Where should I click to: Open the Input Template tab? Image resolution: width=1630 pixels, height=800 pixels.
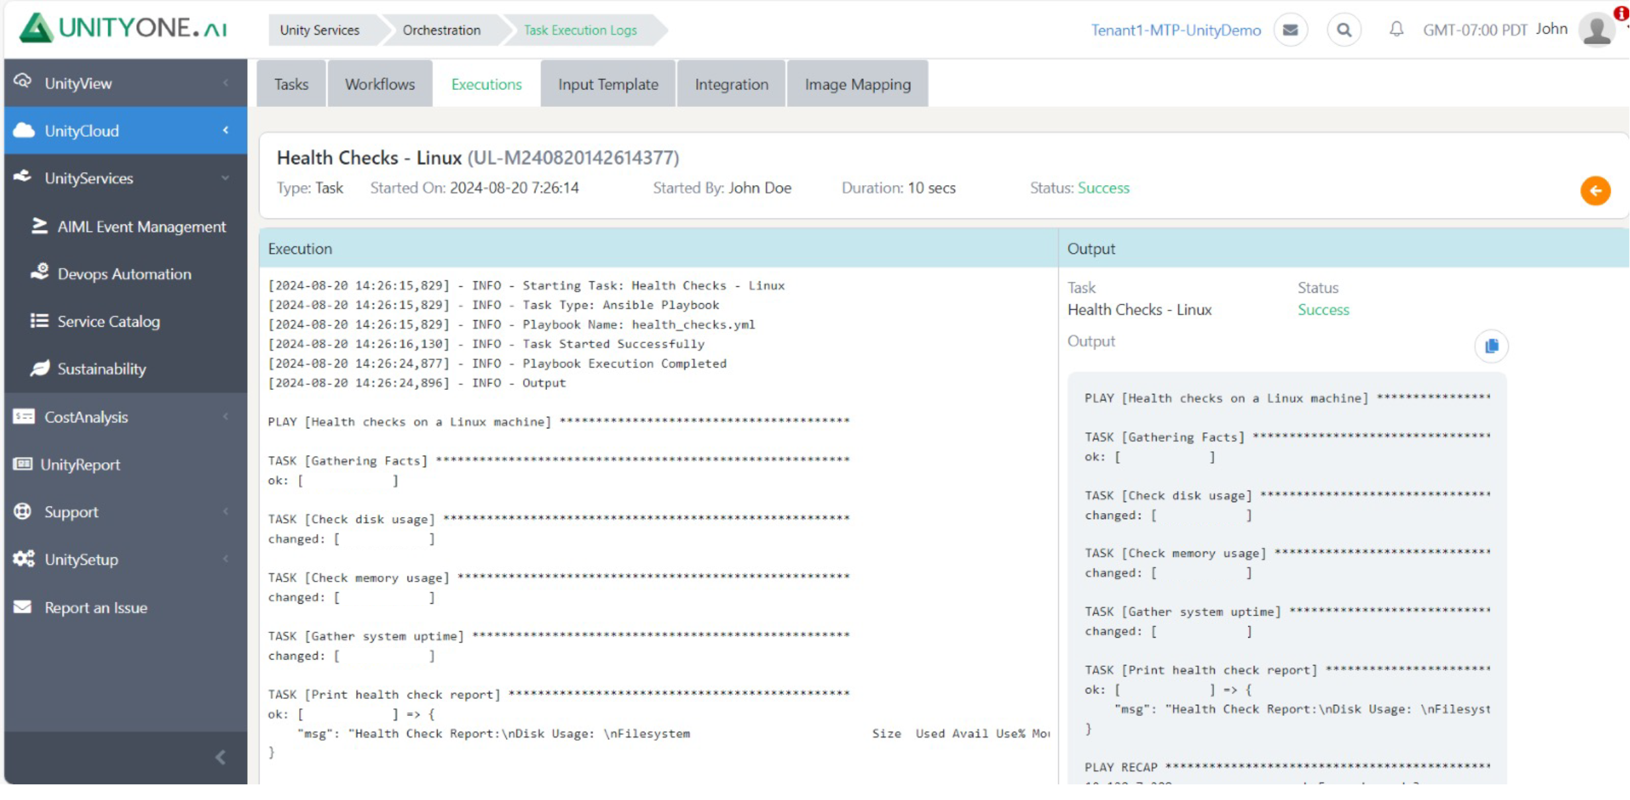608,84
